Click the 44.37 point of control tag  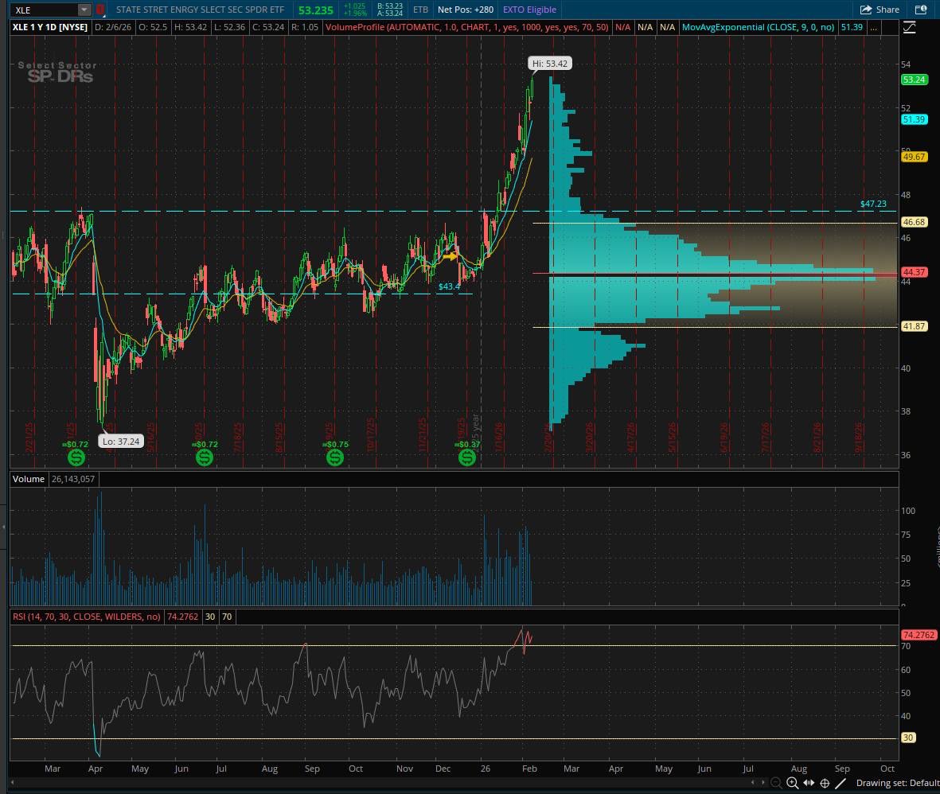[x=915, y=272]
